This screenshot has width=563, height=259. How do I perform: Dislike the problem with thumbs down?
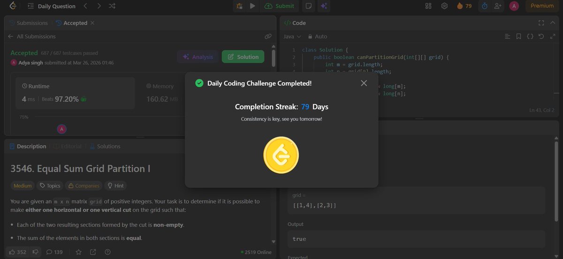(x=35, y=252)
